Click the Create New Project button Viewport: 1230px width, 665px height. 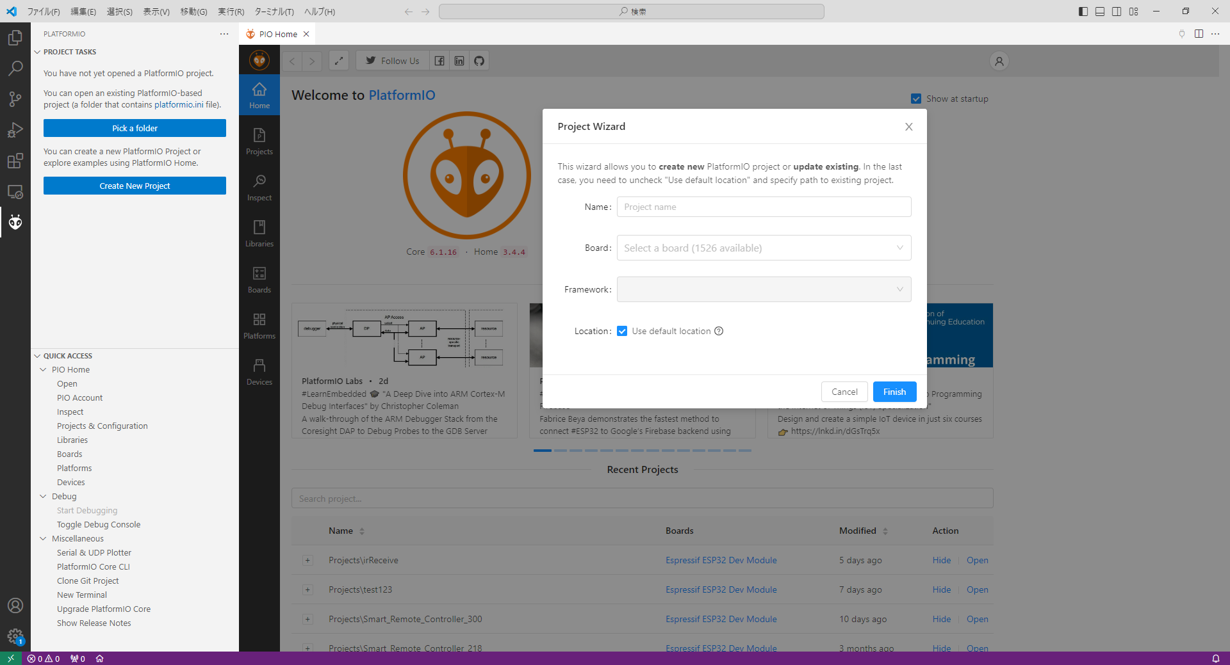[135, 186]
